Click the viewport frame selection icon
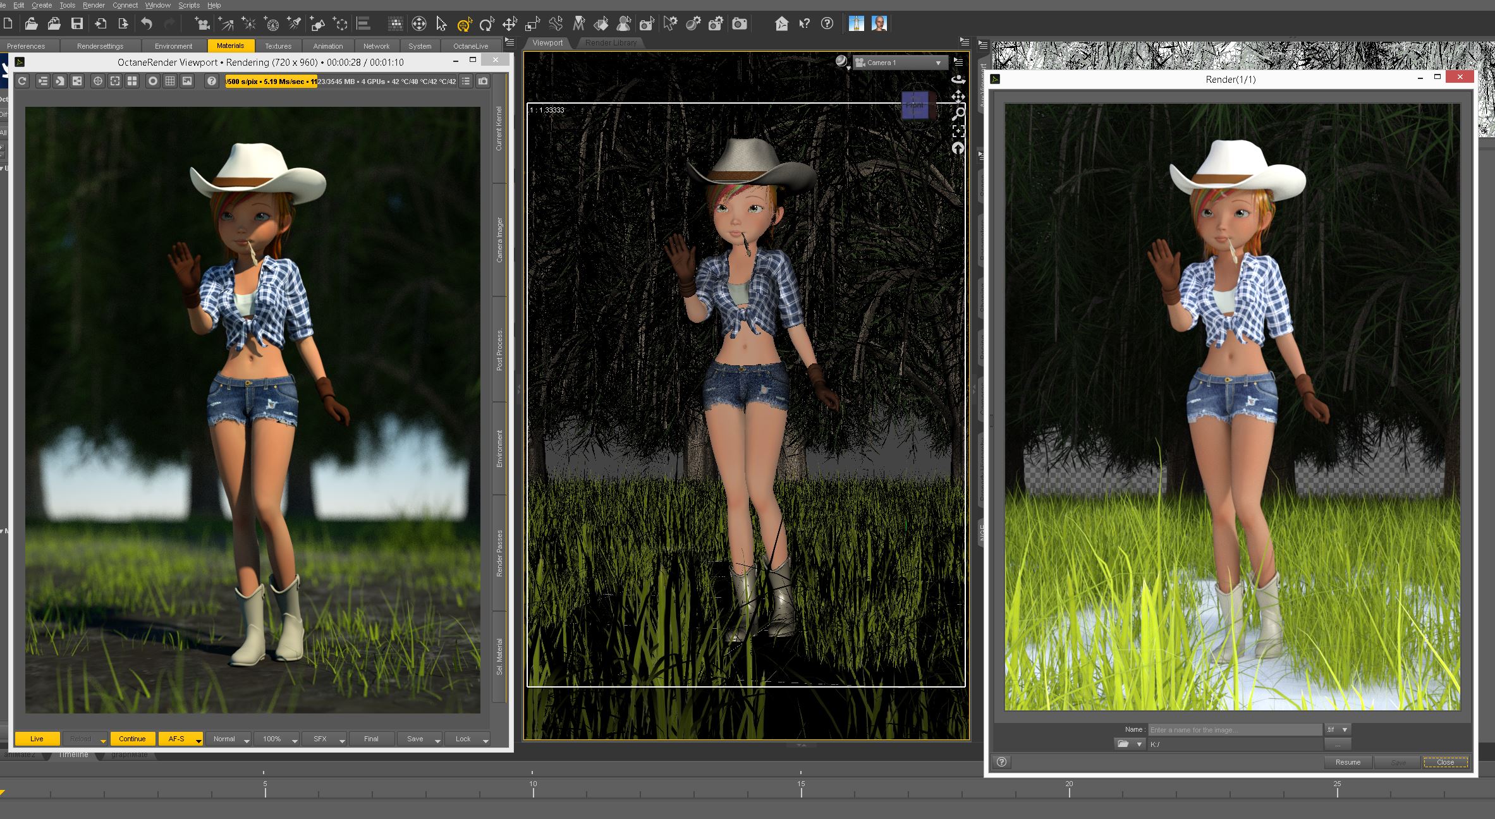Viewport: 1495px width, 819px height. (x=958, y=131)
